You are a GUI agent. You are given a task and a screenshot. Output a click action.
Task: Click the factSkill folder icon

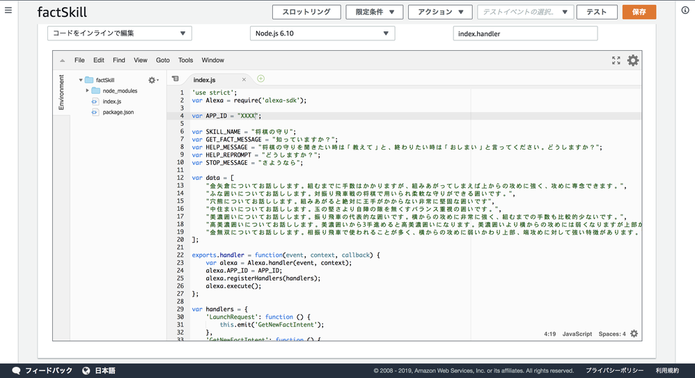(x=89, y=80)
